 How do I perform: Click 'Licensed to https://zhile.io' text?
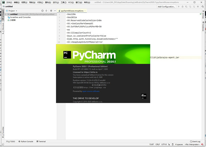coord(85,72)
